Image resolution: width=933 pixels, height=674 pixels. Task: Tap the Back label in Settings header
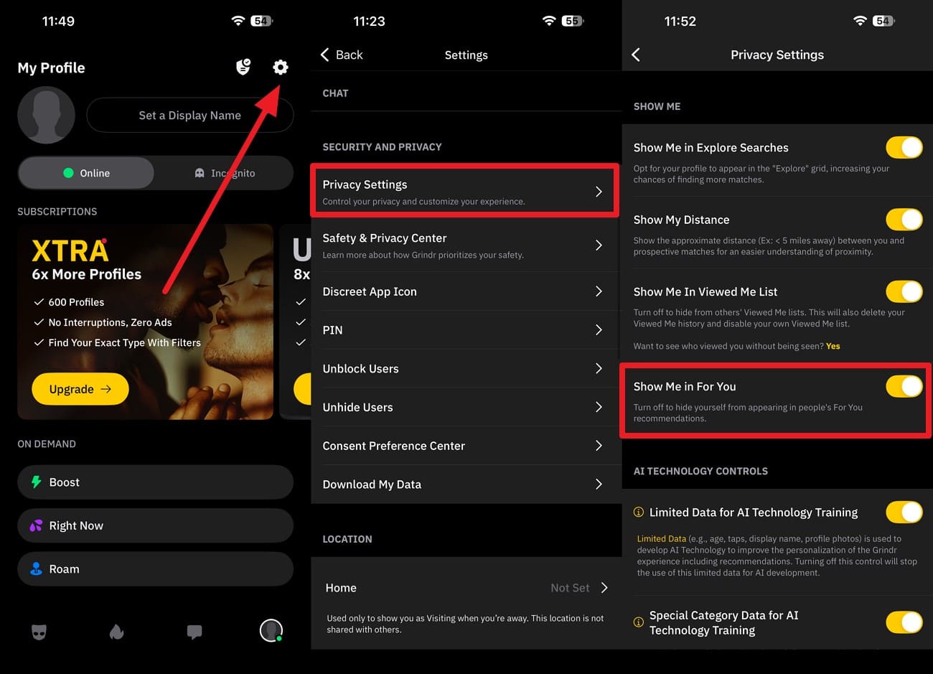tap(350, 55)
